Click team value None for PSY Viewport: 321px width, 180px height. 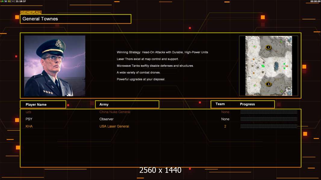coord(225,119)
